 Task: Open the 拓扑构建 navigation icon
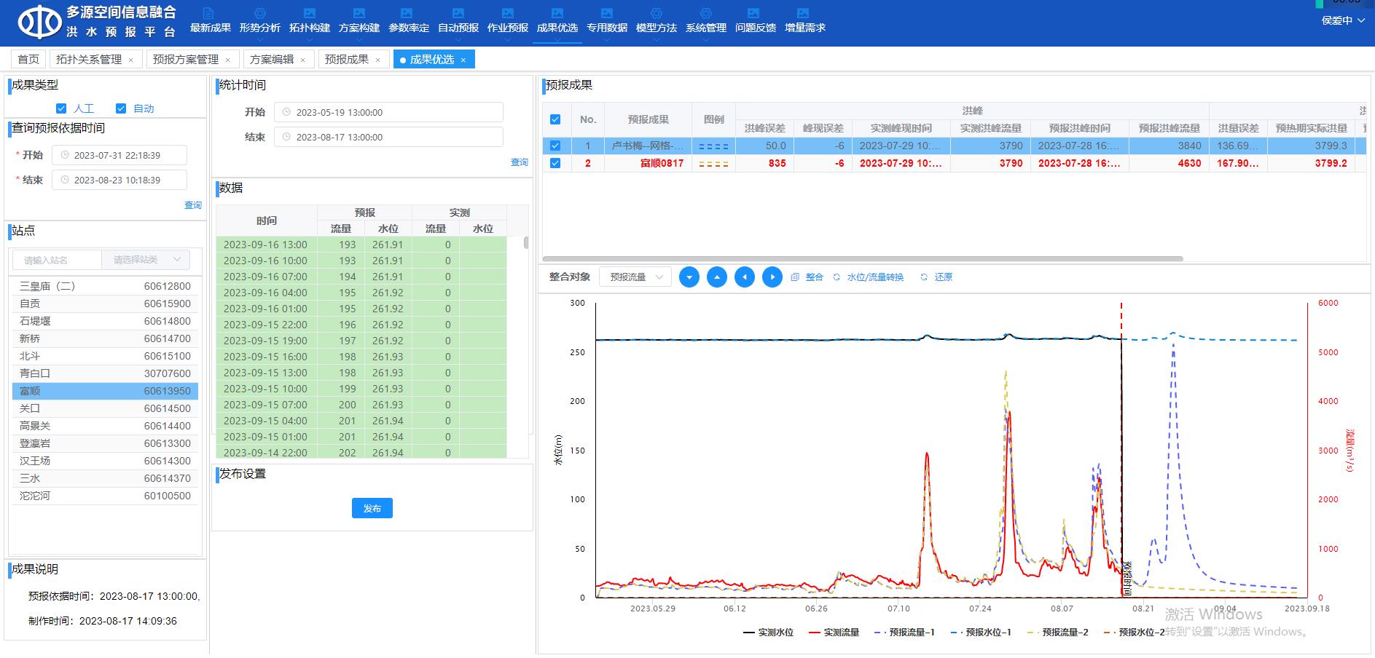(309, 14)
